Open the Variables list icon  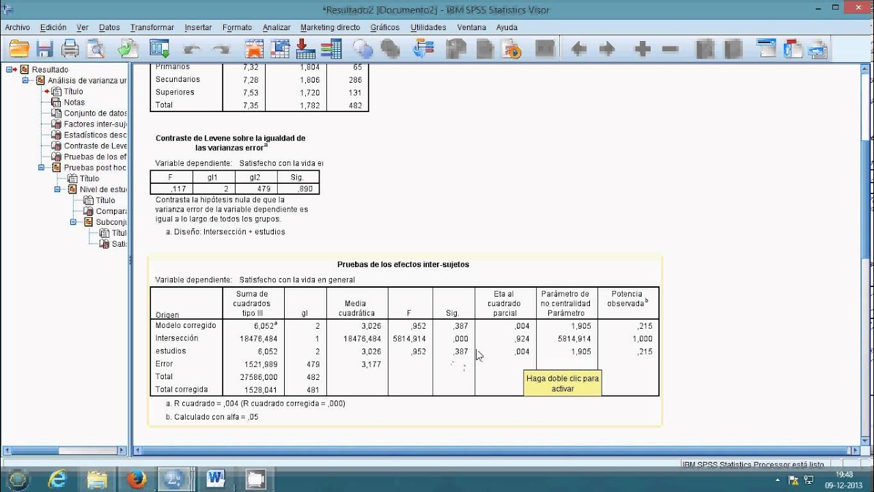point(331,49)
